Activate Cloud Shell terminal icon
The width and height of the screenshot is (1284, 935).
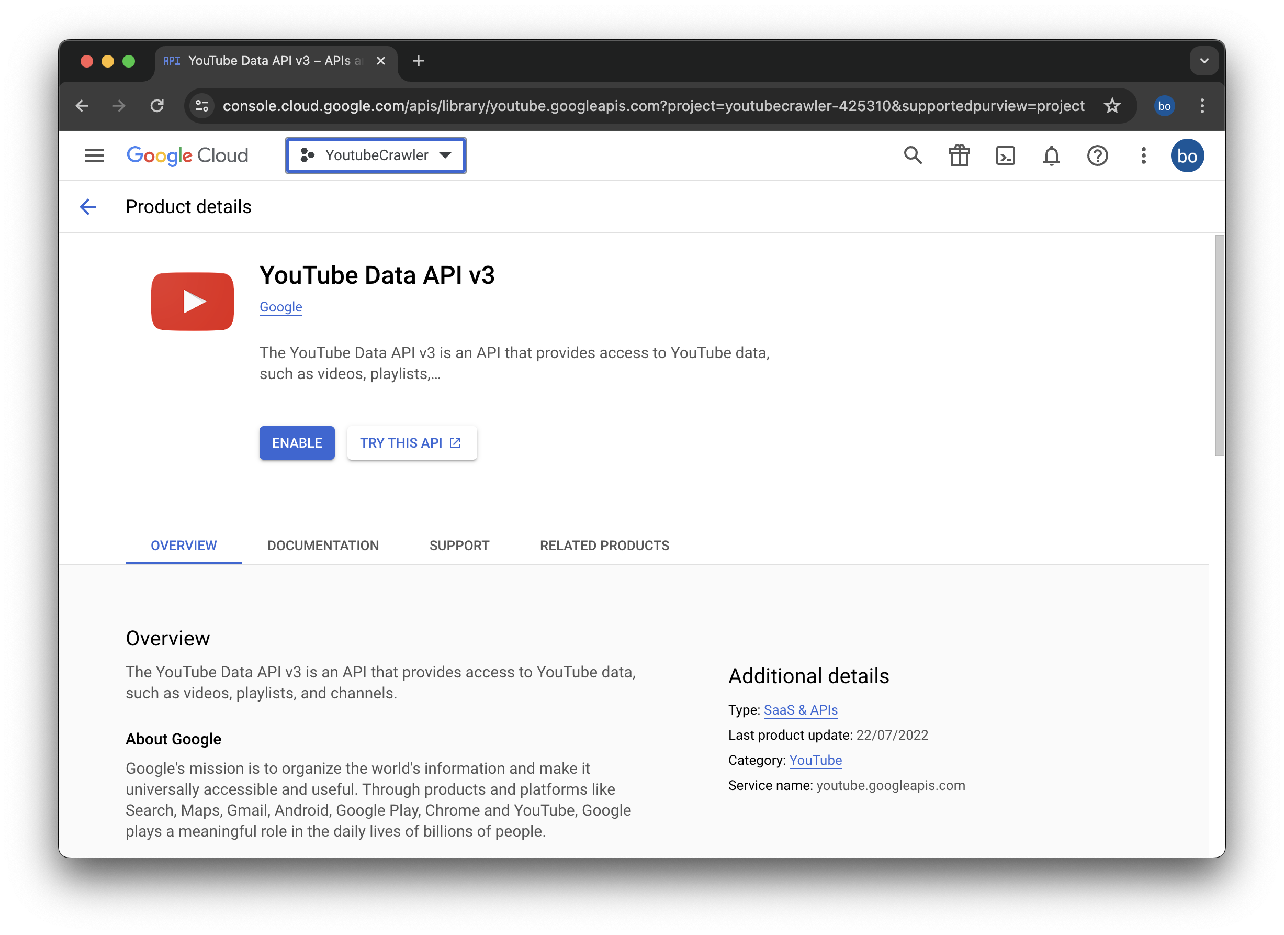click(x=1006, y=155)
